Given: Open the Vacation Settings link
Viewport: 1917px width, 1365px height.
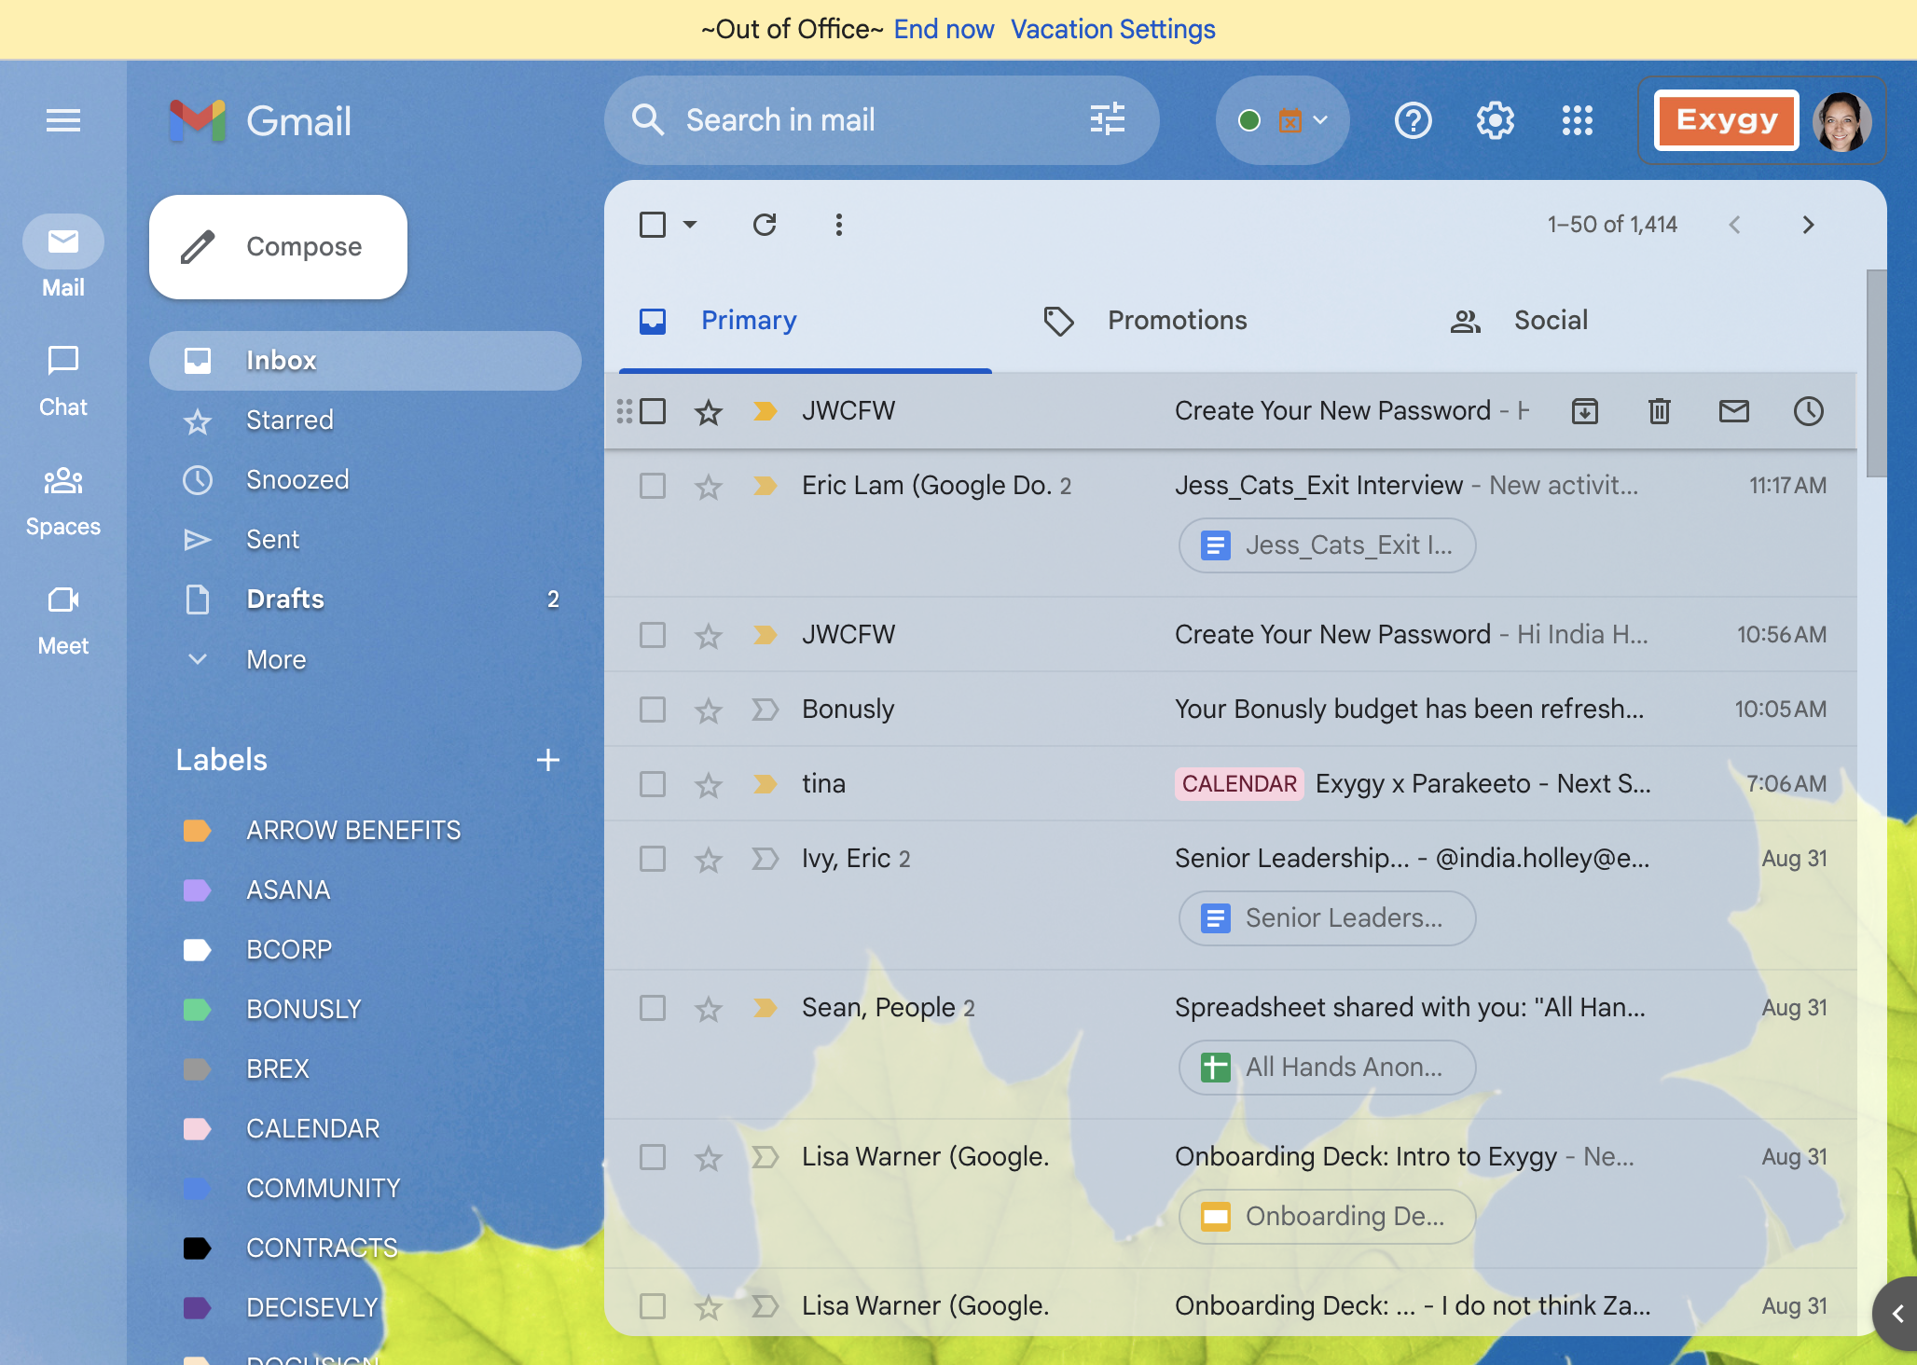Looking at the screenshot, I should click(1113, 30).
